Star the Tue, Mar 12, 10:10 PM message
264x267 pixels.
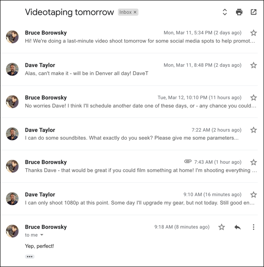tap(253, 97)
